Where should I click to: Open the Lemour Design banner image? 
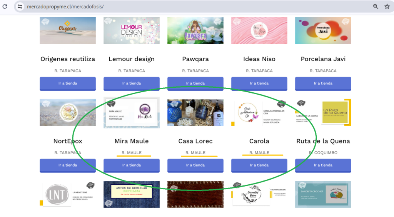[132, 30]
